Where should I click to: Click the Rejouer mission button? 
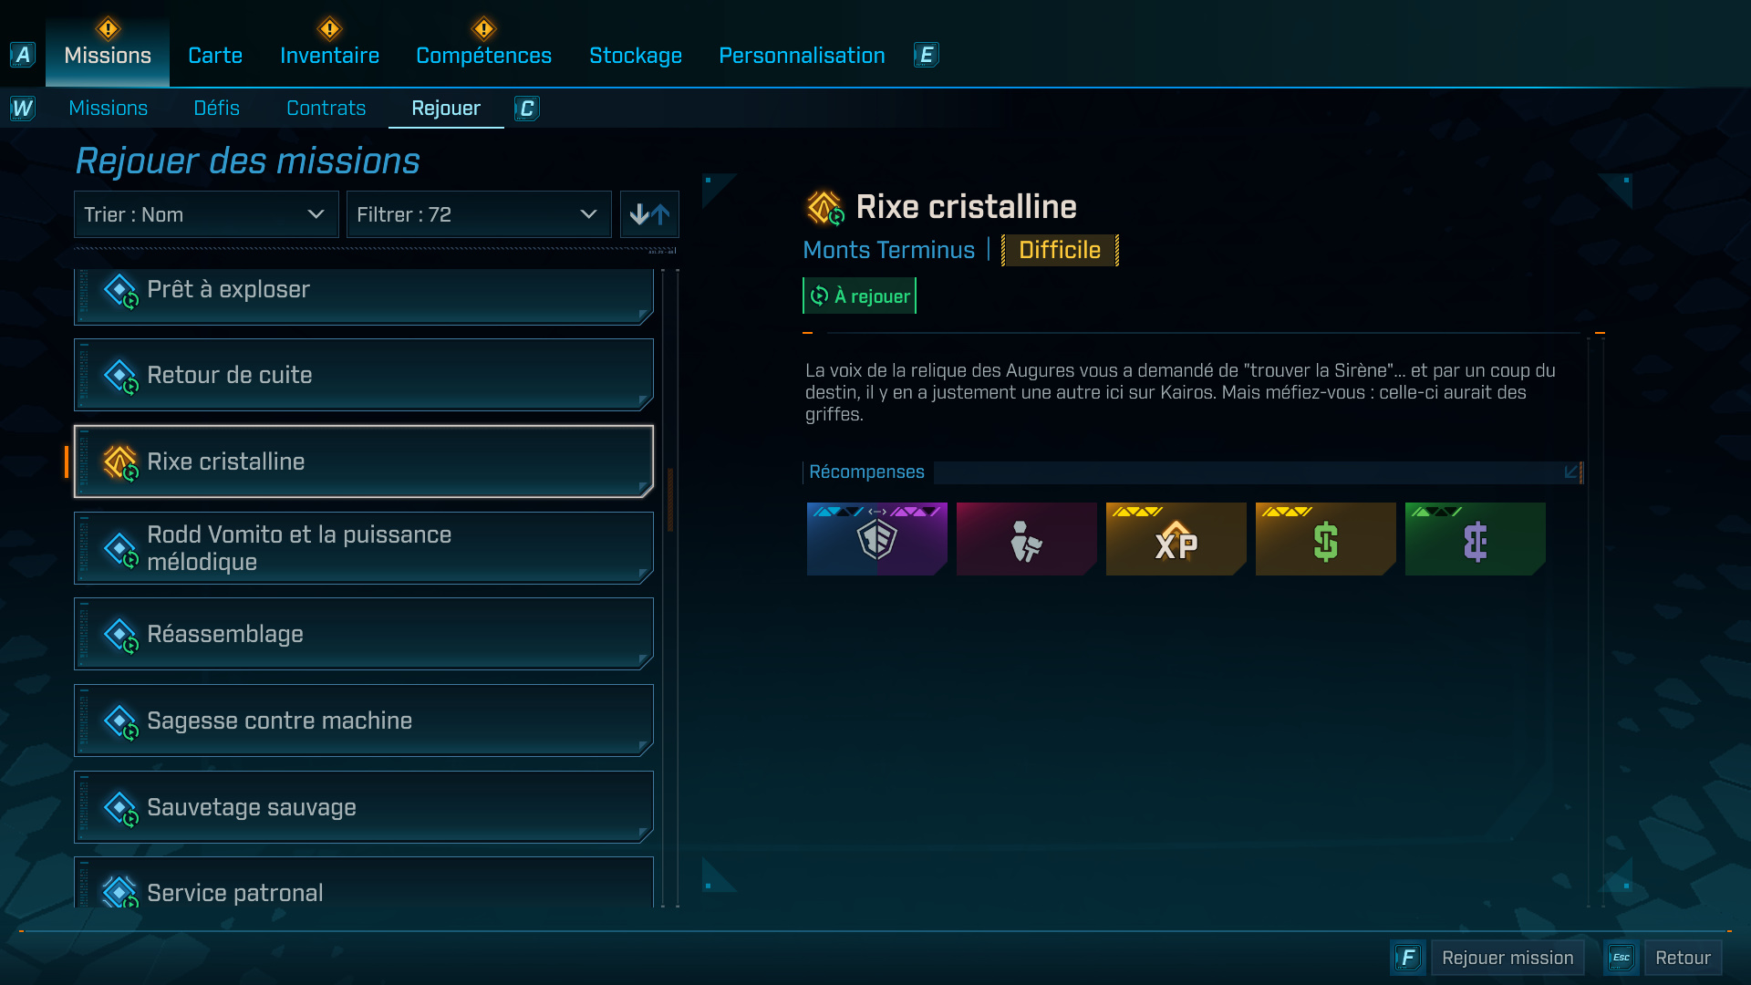tap(1508, 958)
